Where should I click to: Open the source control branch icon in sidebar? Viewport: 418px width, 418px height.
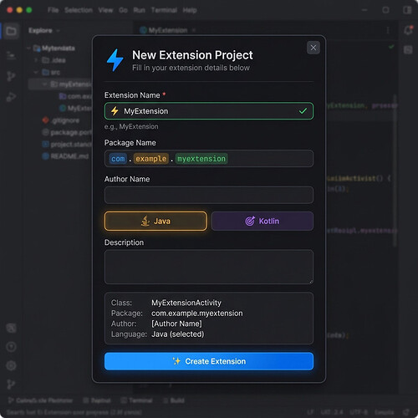(x=11, y=76)
